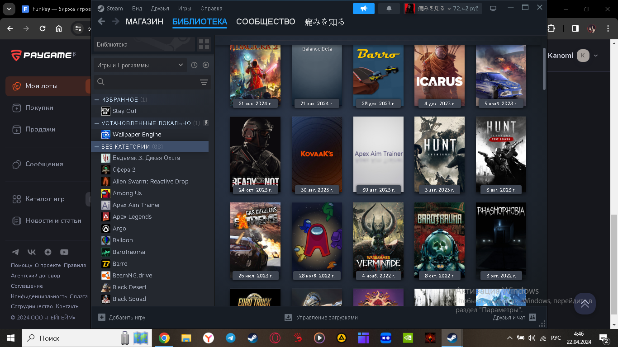Collapse БЕЗ КАТЕГОРИИ category

tap(96, 146)
